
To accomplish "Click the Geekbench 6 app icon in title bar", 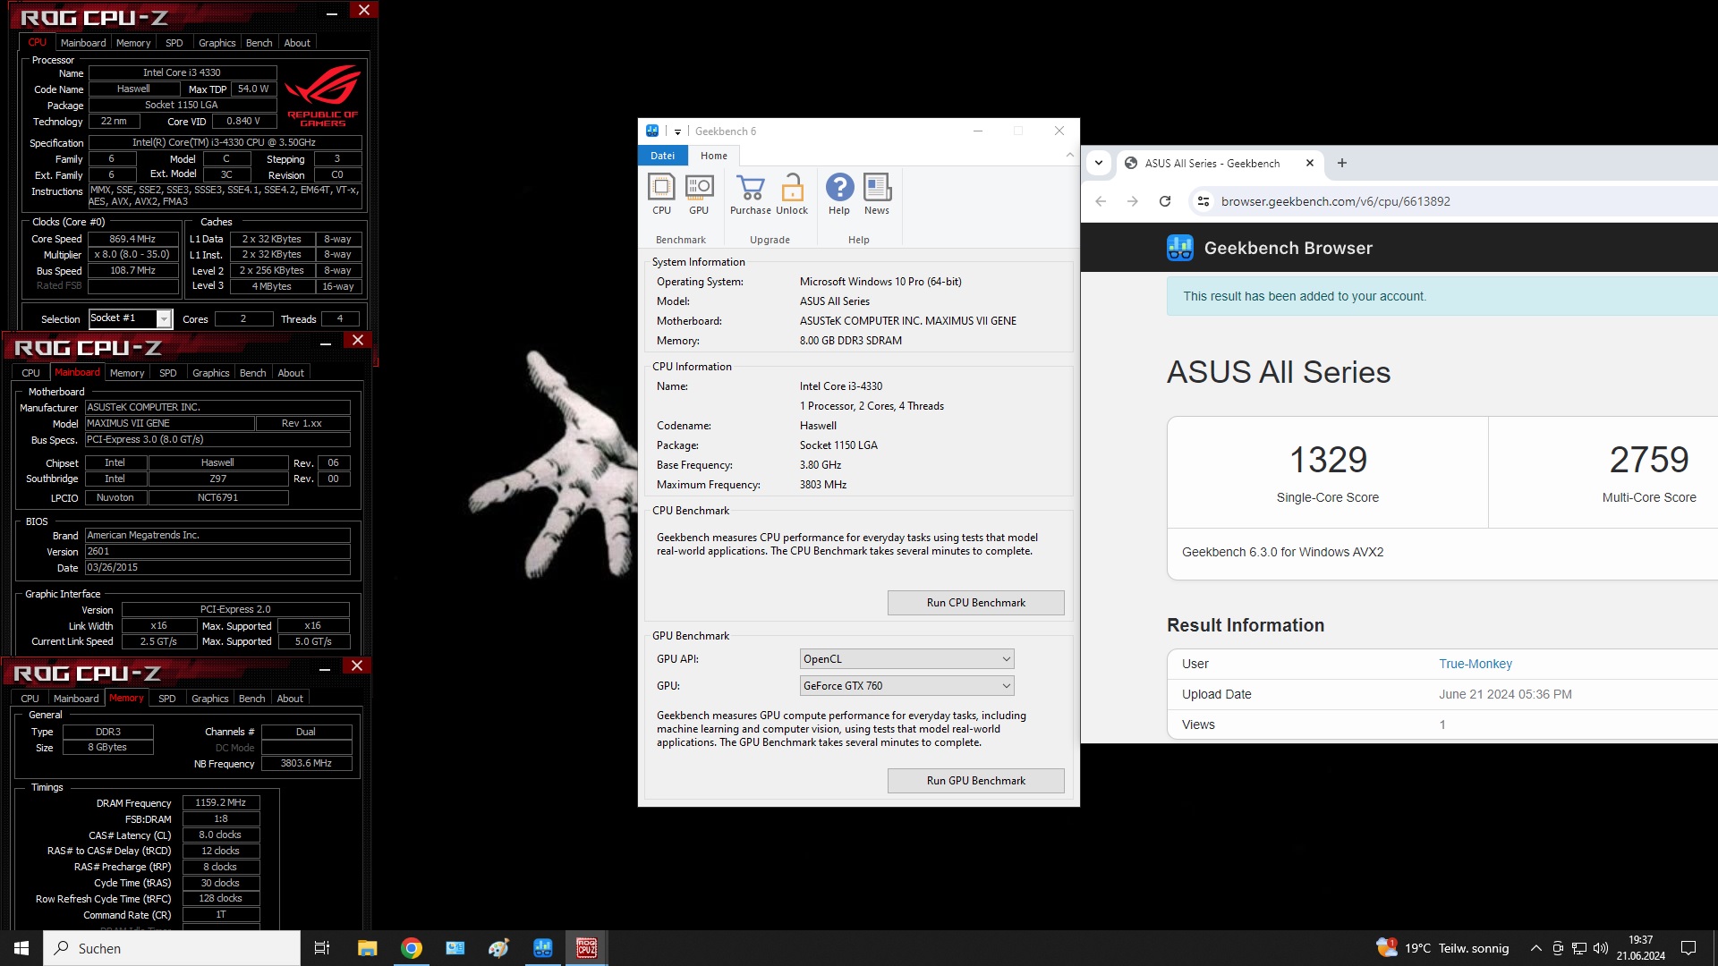I will point(652,131).
